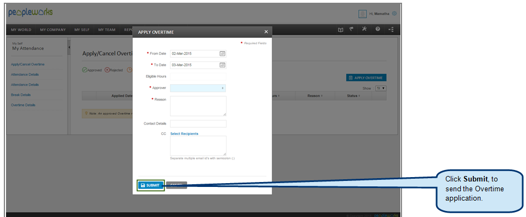The image size is (526, 217).
Task: Click into the Reason text area
Action: click(198, 106)
